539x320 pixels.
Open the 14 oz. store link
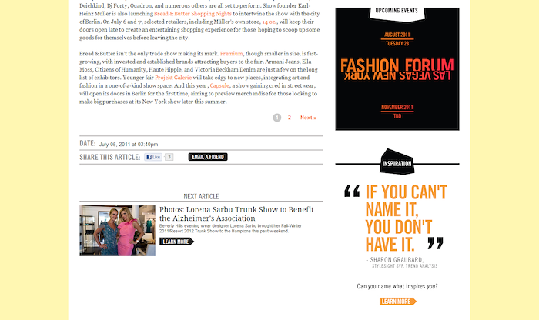[269, 22]
